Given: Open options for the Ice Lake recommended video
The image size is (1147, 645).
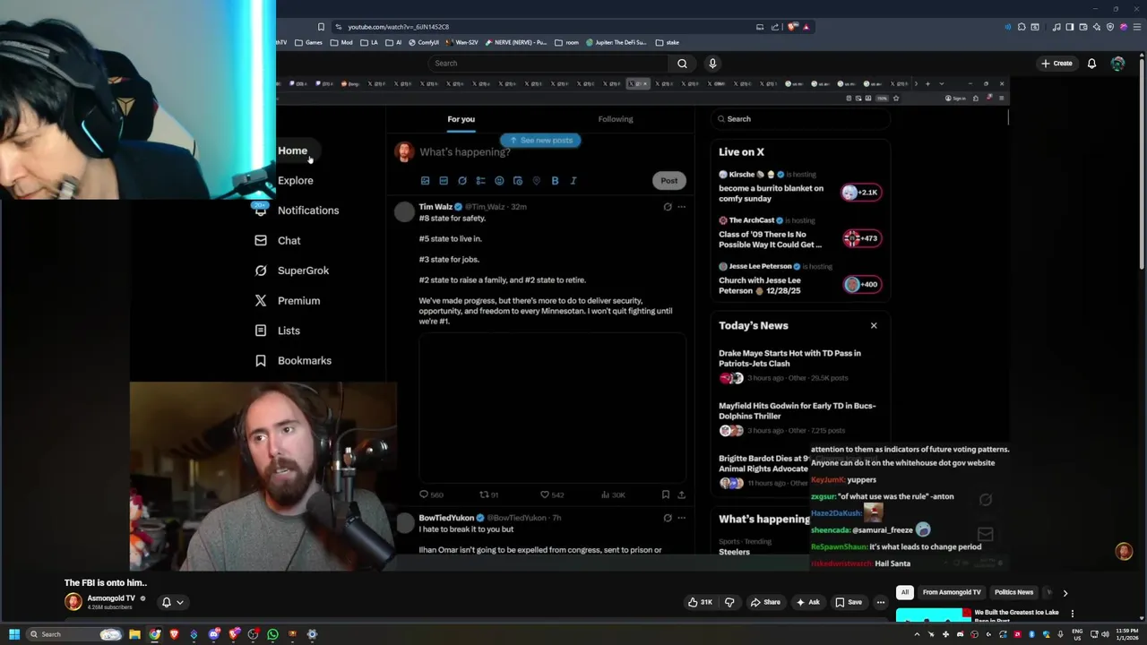Looking at the screenshot, I should 1072,614.
